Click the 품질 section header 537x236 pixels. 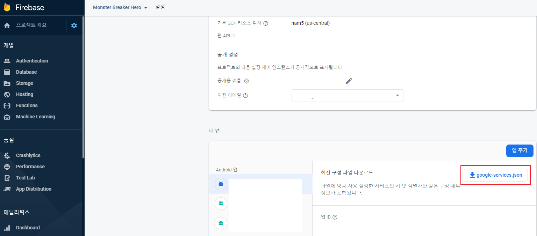(9, 140)
